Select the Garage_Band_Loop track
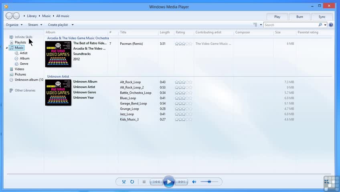 pos(134,103)
